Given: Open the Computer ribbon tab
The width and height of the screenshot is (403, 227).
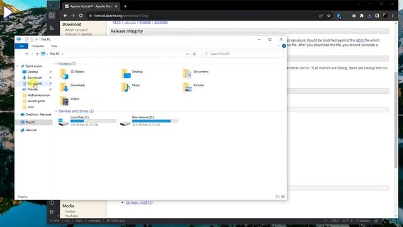Looking at the screenshot, I should pos(38,46).
